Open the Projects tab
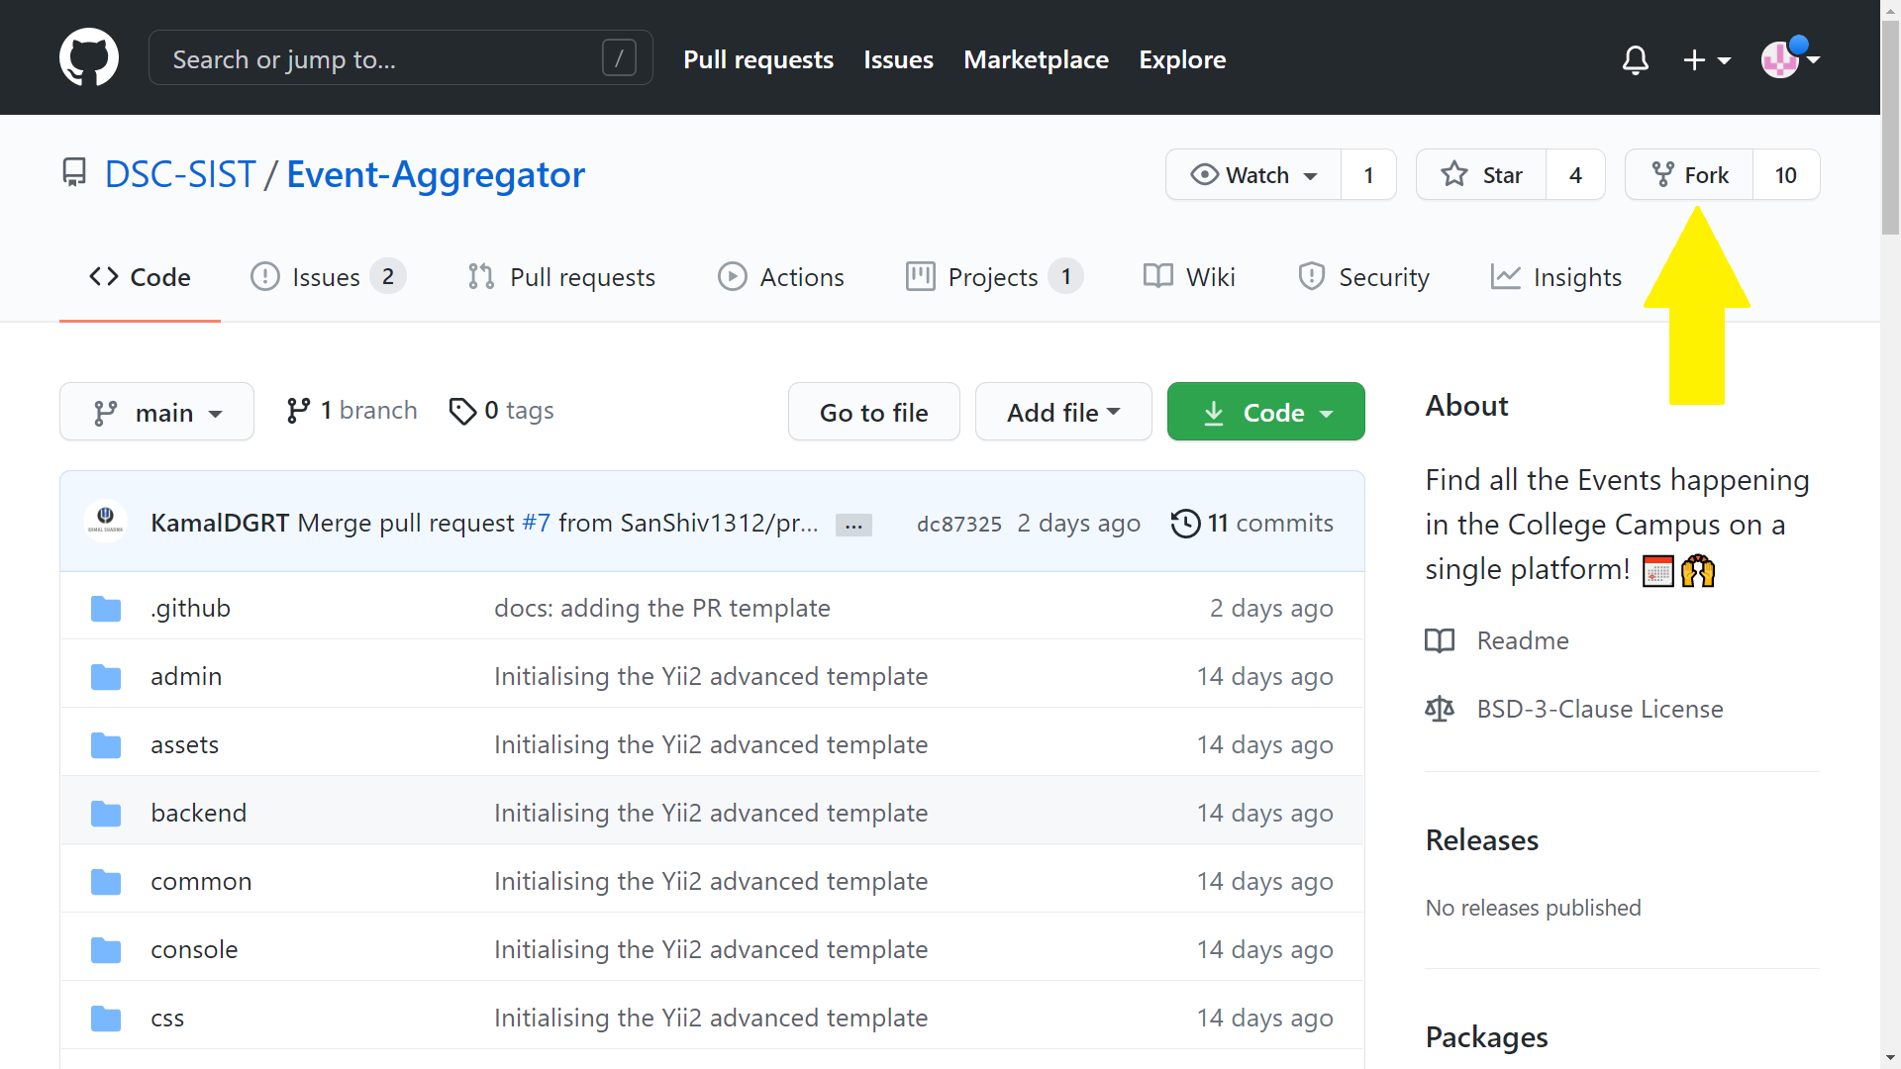The width and height of the screenshot is (1901, 1069). (x=994, y=277)
